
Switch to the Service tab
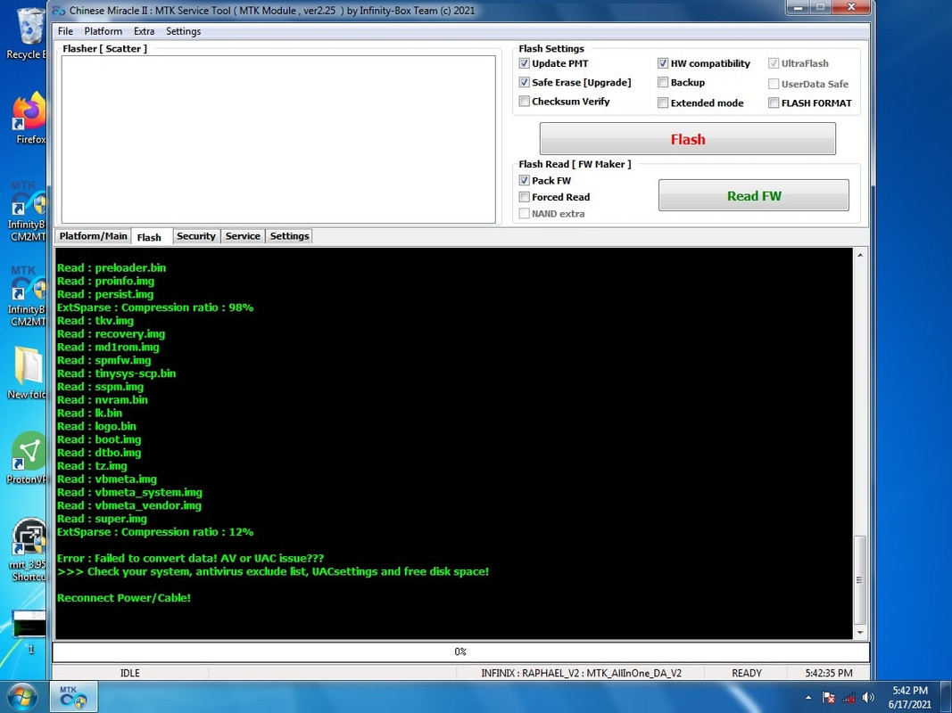pos(243,236)
